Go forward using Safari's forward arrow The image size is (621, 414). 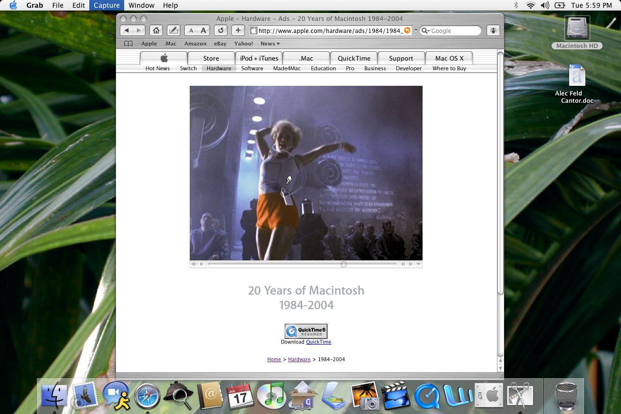pos(139,31)
